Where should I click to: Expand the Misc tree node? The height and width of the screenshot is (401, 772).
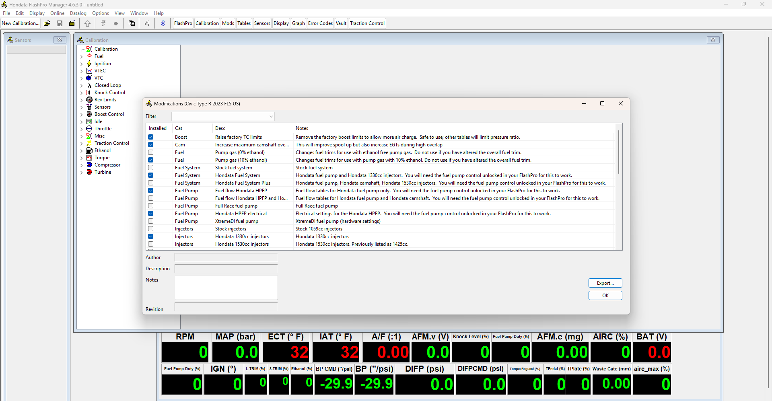[x=82, y=136]
